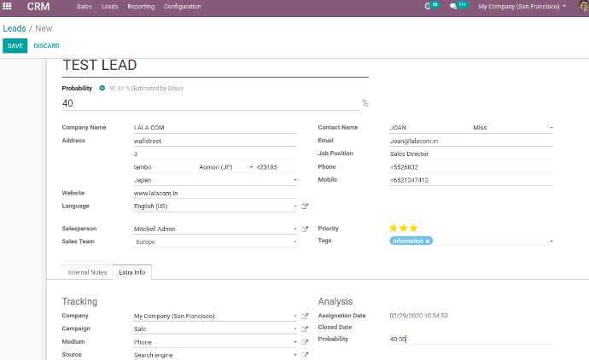
Task: Open the Tags dropdown arrow
Action: 551,241
